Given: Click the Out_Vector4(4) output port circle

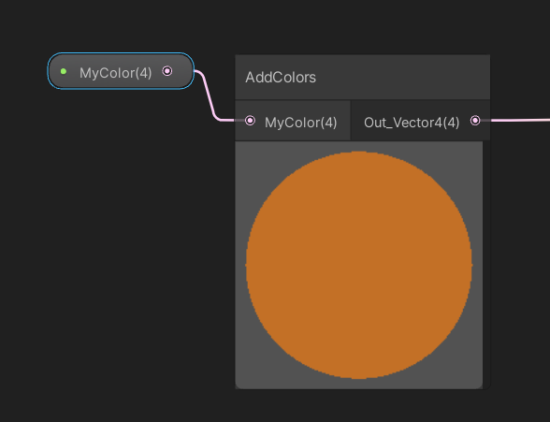Looking at the screenshot, I should (x=475, y=121).
